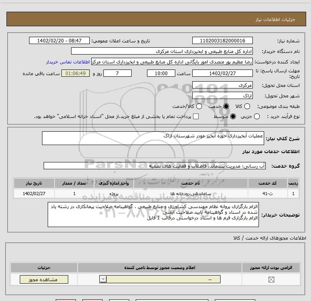Image resolution: width=311 pixels, height=301 pixels.
Task: Click the جزئیات column header
Action: click(44, 267)
